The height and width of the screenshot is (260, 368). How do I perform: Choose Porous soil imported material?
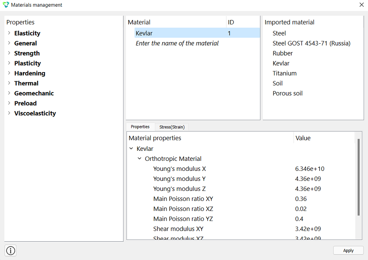(x=287, y=93)
